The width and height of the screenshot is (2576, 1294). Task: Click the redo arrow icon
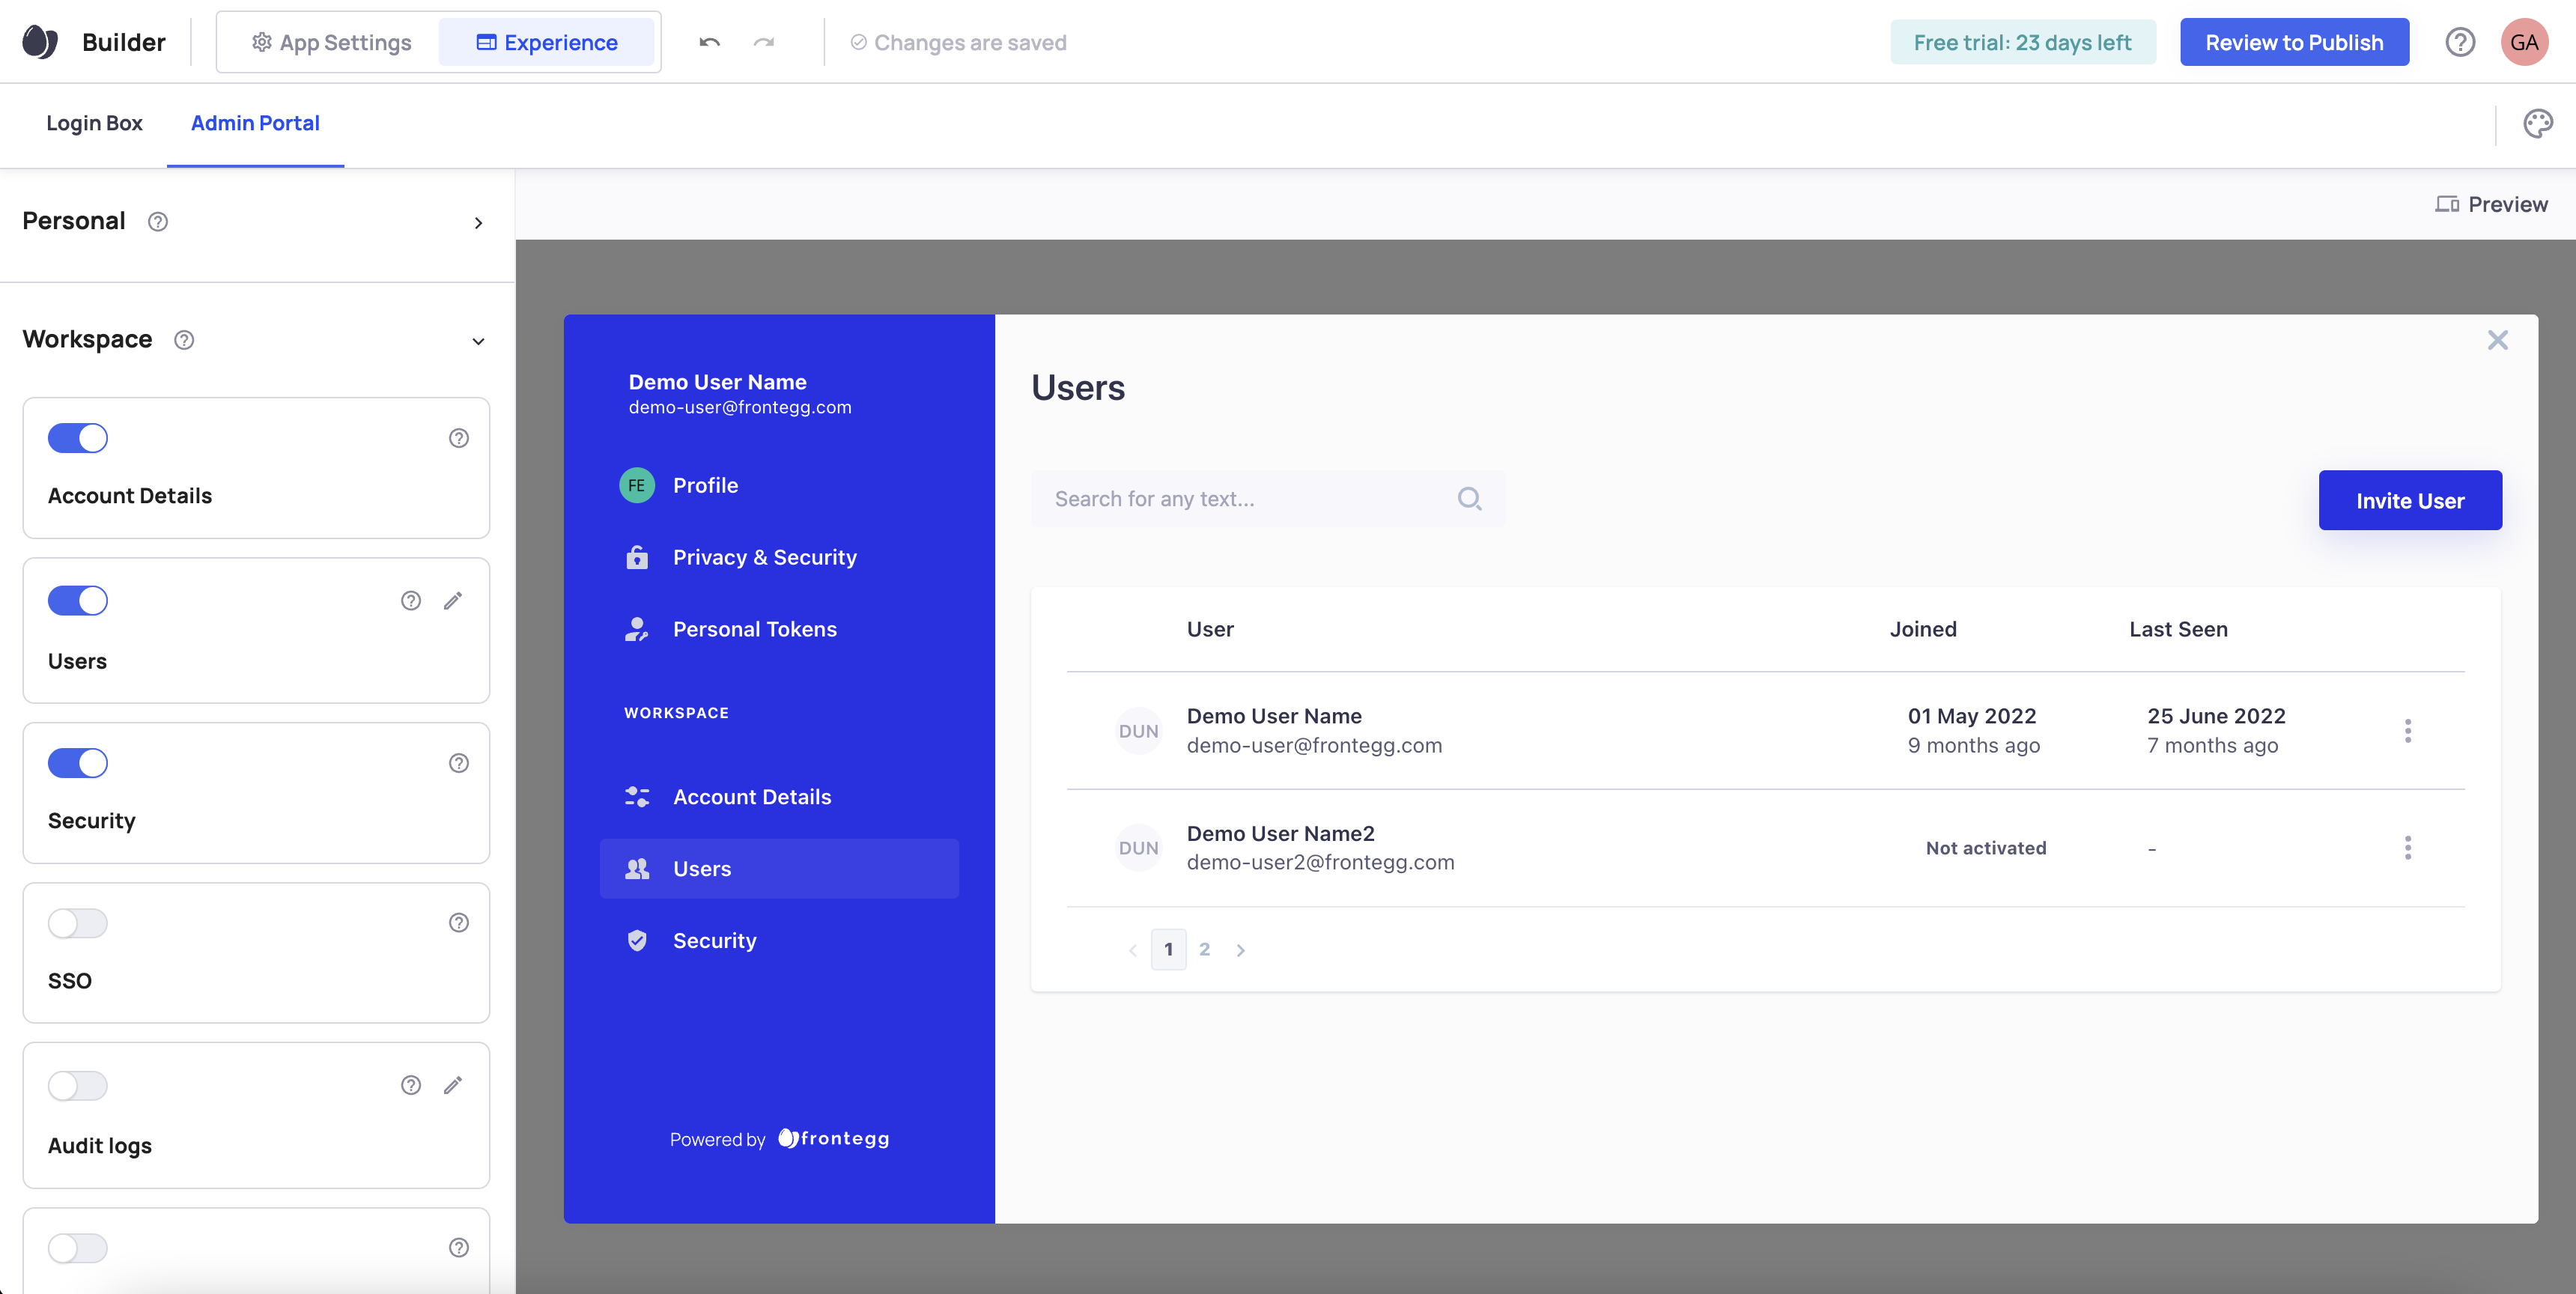(764, 42)
